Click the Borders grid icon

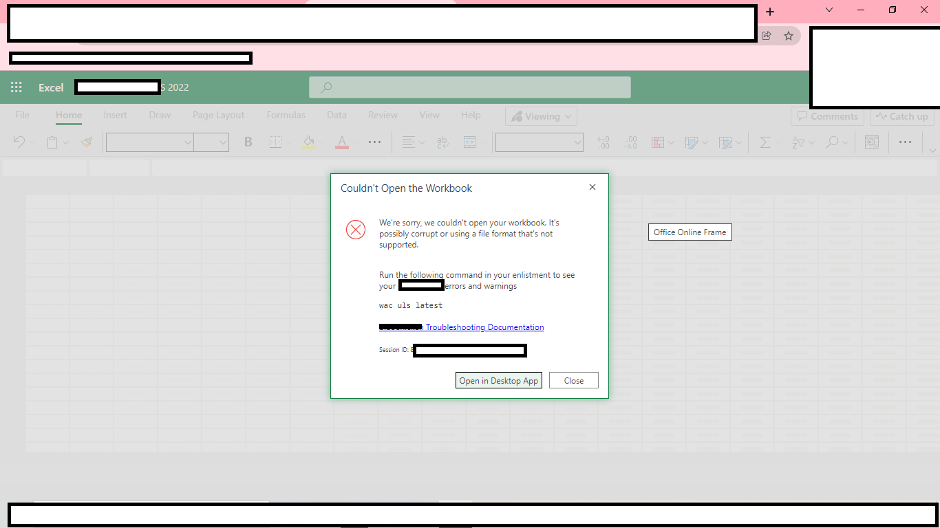[275, 142]
